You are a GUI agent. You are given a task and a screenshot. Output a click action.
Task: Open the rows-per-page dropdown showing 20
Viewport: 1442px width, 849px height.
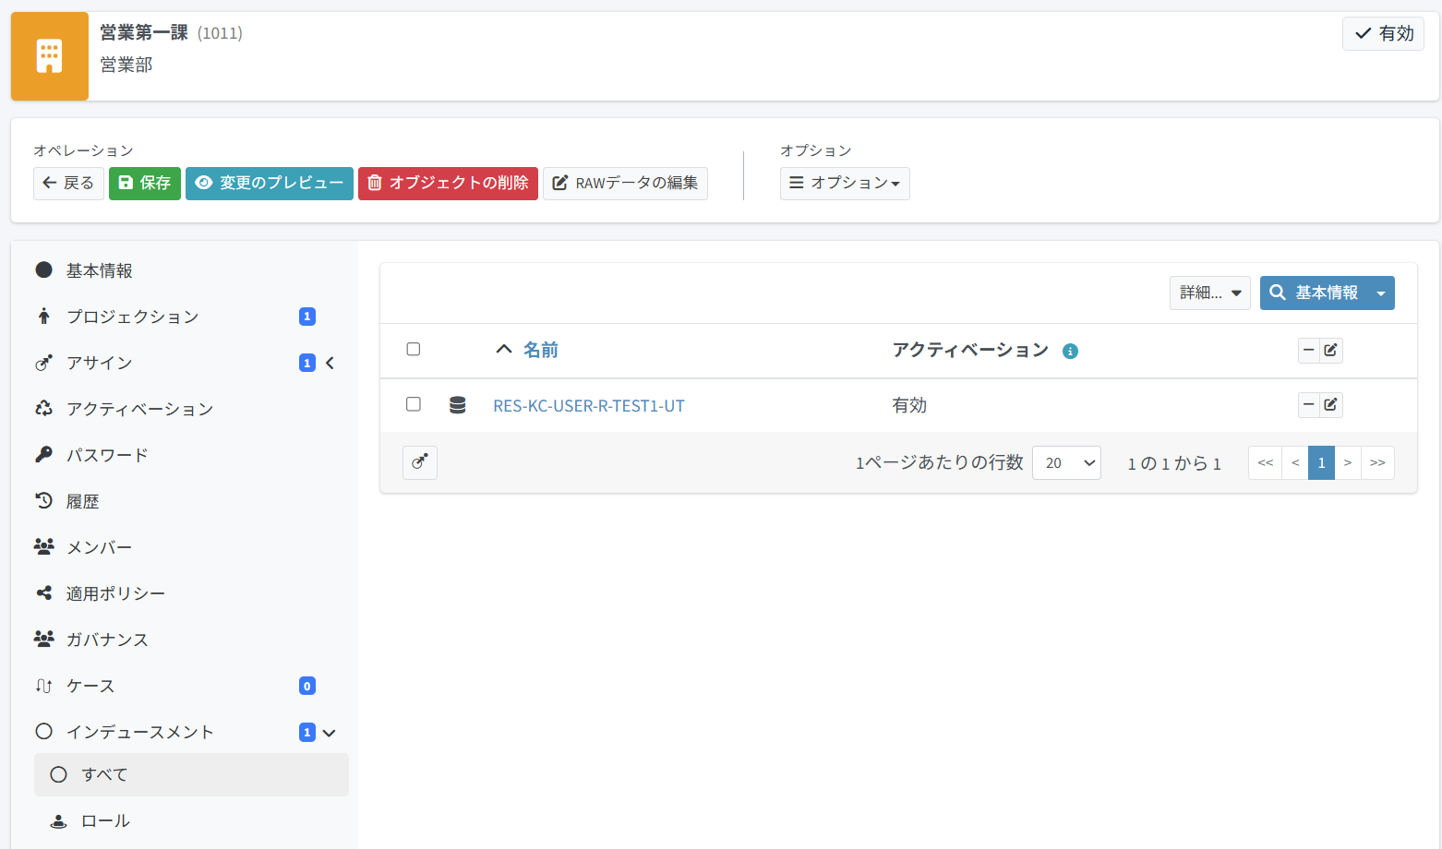[x=1066, y=463]
